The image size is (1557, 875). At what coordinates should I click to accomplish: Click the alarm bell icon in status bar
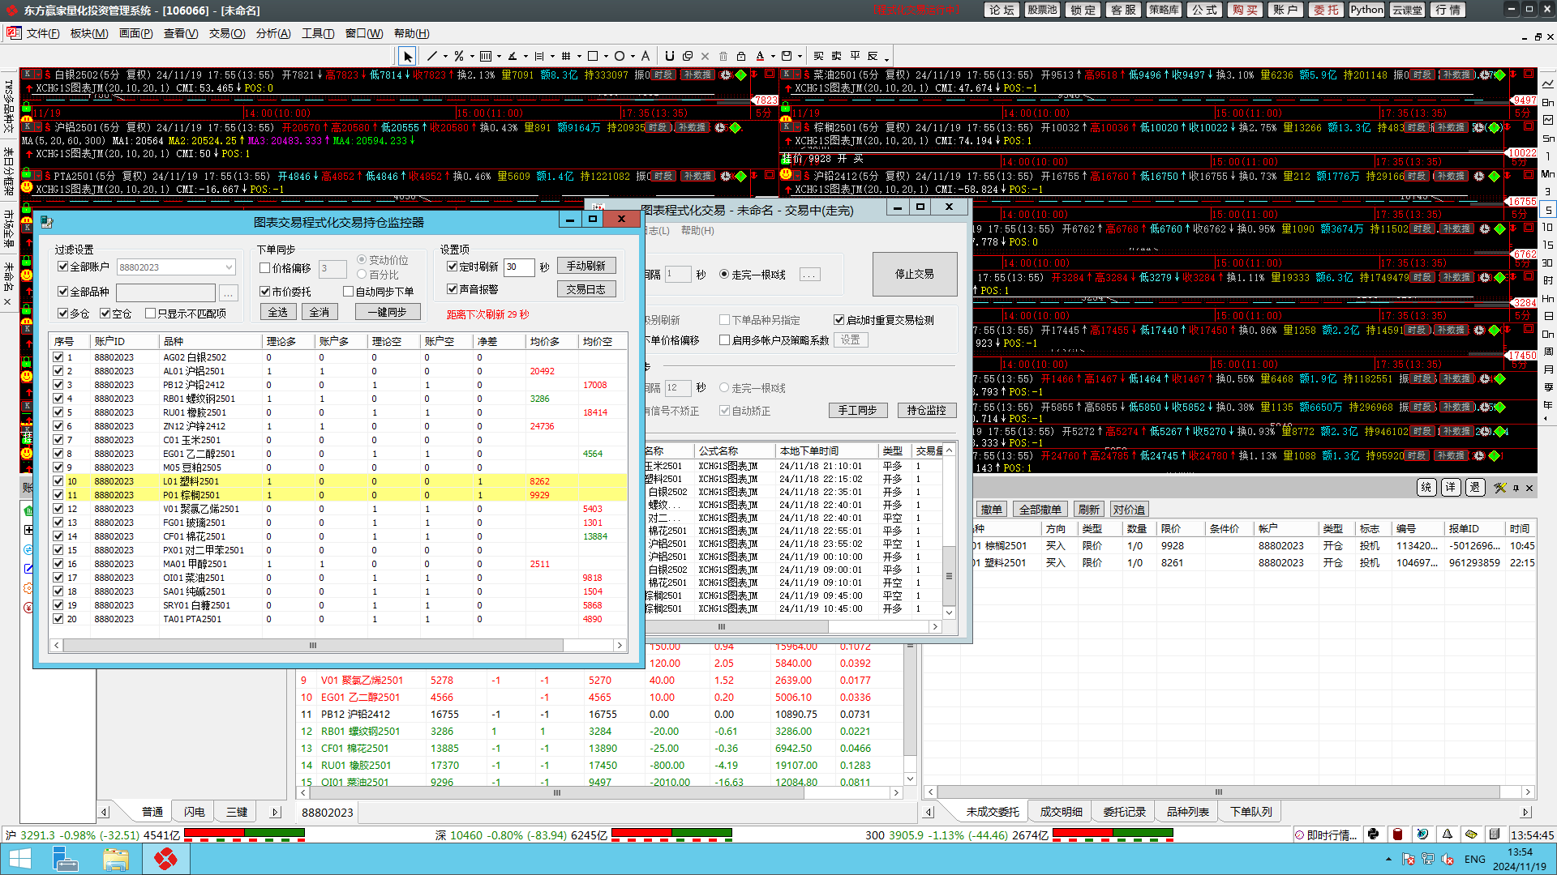click(1447, 834)
